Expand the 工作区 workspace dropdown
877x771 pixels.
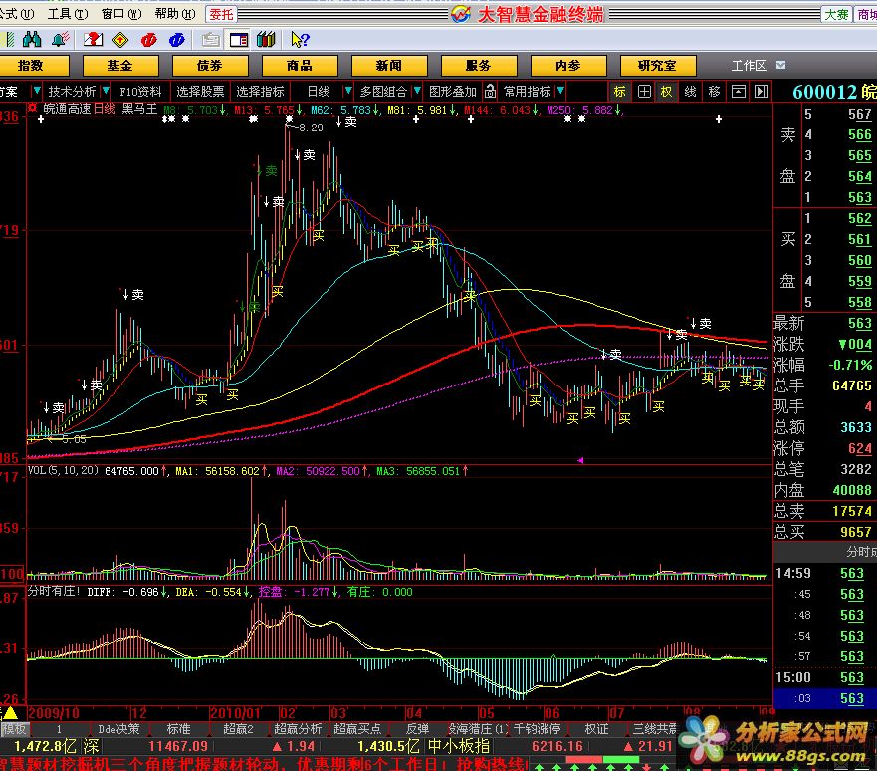pos(780,66)
